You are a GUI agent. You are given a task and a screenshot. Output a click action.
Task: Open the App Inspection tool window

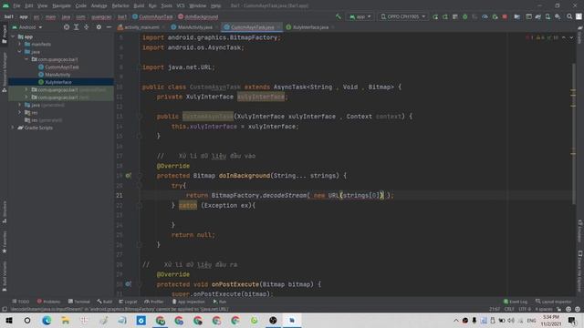point(188,302)
